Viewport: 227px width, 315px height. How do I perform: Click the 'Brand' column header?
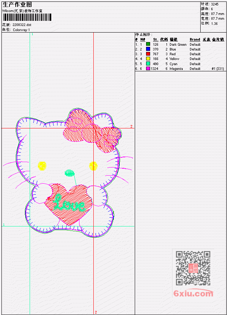[195, 40]
